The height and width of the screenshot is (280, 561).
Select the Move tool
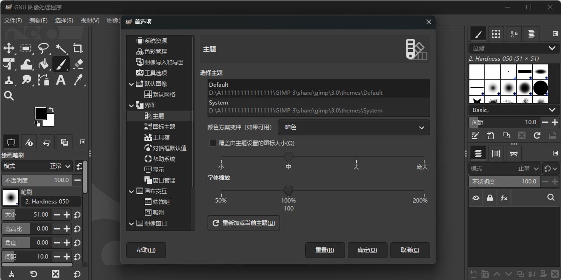point(9,48)
